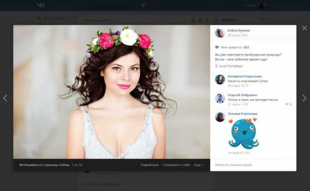Go to the next photo arrow
The image size is (310, 191).
click(x=304, y=98)
